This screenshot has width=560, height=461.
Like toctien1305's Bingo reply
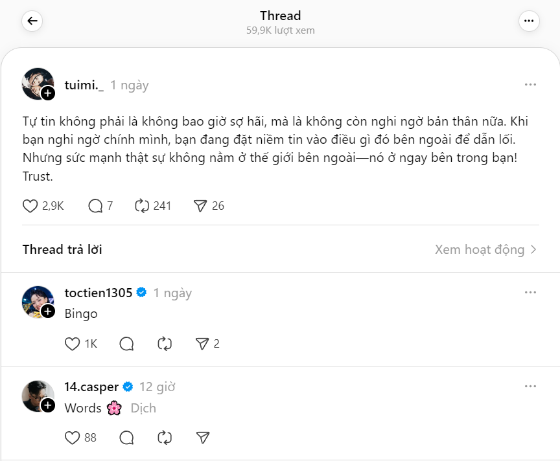(73, 344)
